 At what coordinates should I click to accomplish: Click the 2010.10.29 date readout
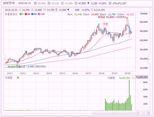tap(11, 10)
